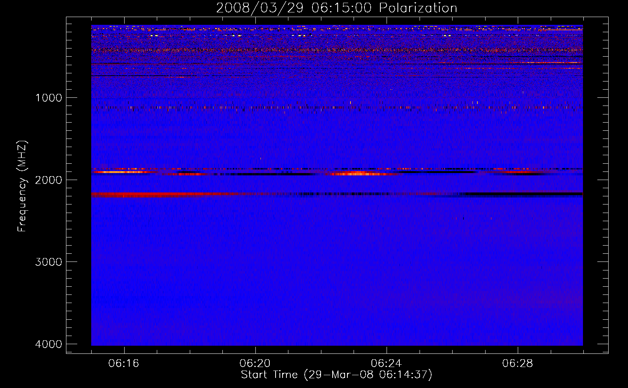Select the 'Frequency (MHZ)' axis label
The height and width of the screenshot is (388, 628).
[x=23, y=186]
